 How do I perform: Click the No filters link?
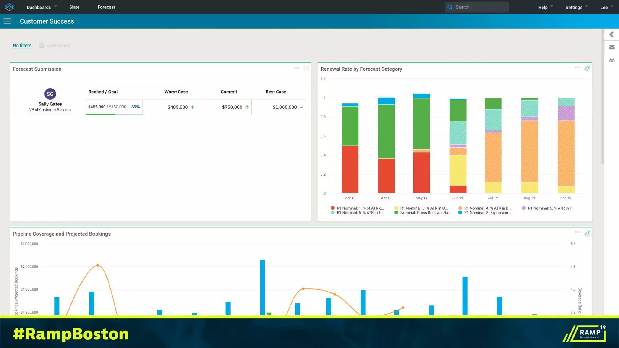[x=22, y=45]
